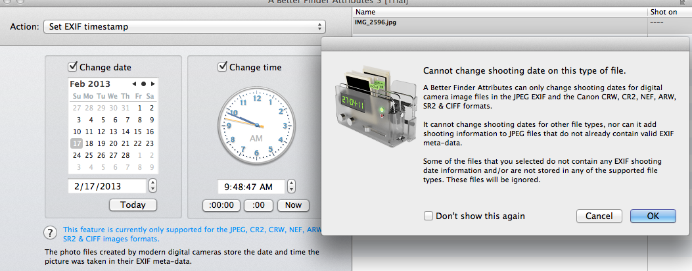Click the time field stepper arrows
This screenshot has height=271, width=692.
click(292, 186)
